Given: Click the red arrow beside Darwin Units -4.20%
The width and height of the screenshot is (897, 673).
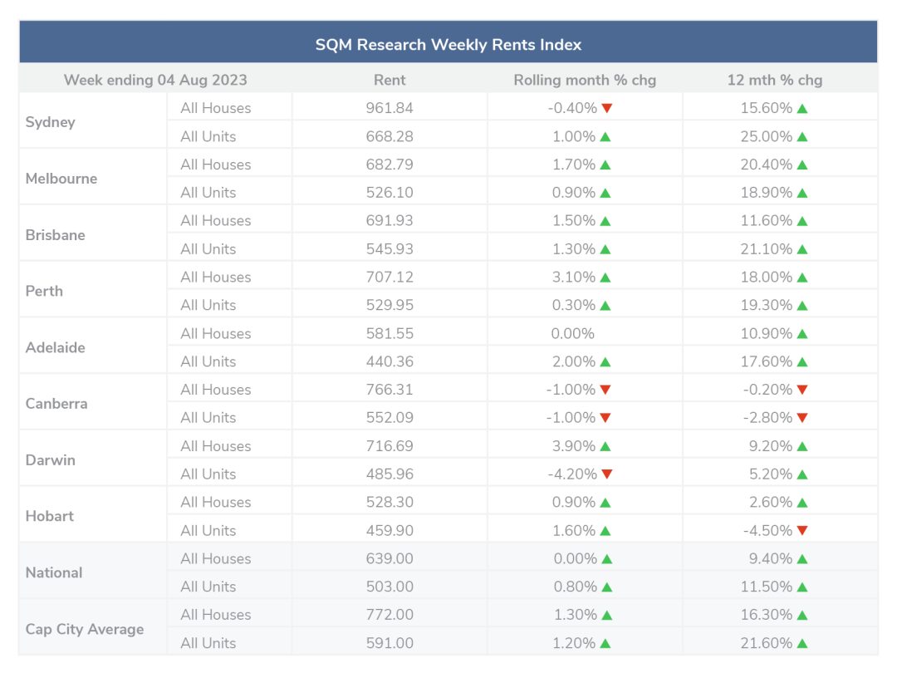Looking at the screenshot, I should tap(607, 474).
